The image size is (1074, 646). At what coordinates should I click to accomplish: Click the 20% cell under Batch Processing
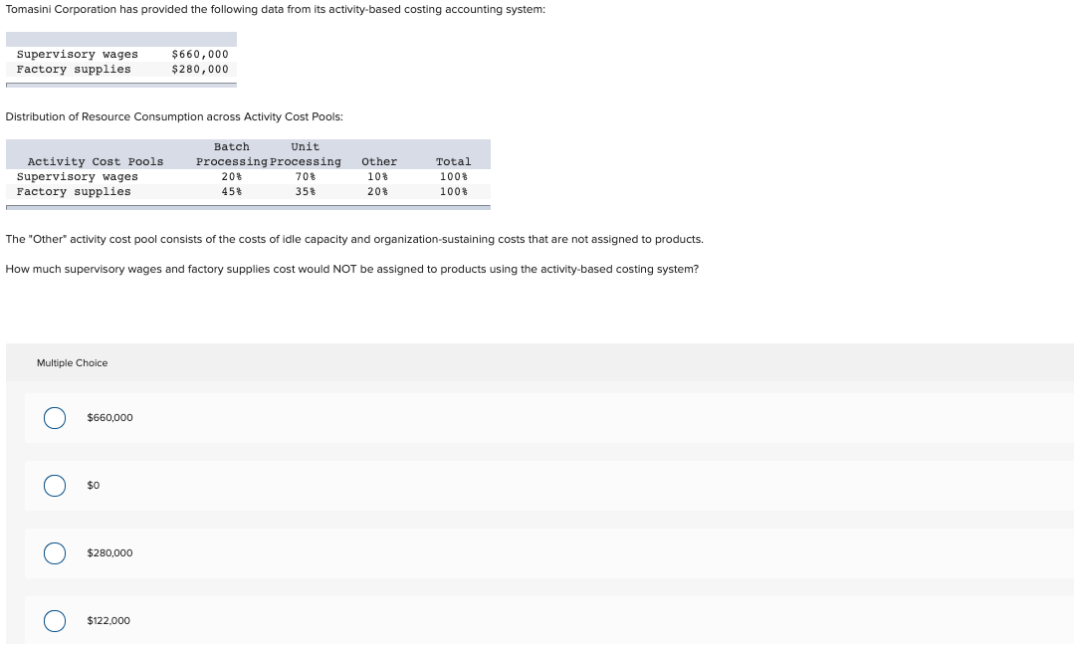232,176
